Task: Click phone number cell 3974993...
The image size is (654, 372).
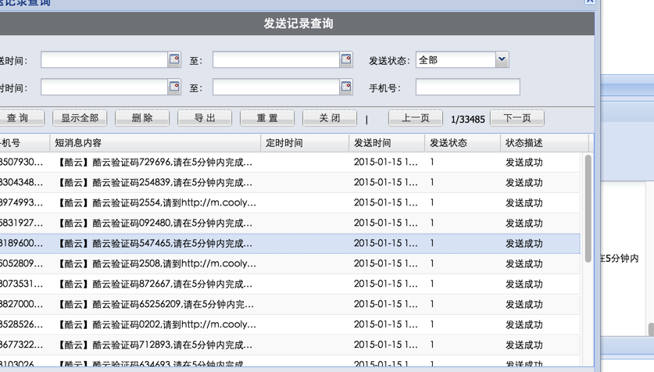Action: click(x=21, y=202)
